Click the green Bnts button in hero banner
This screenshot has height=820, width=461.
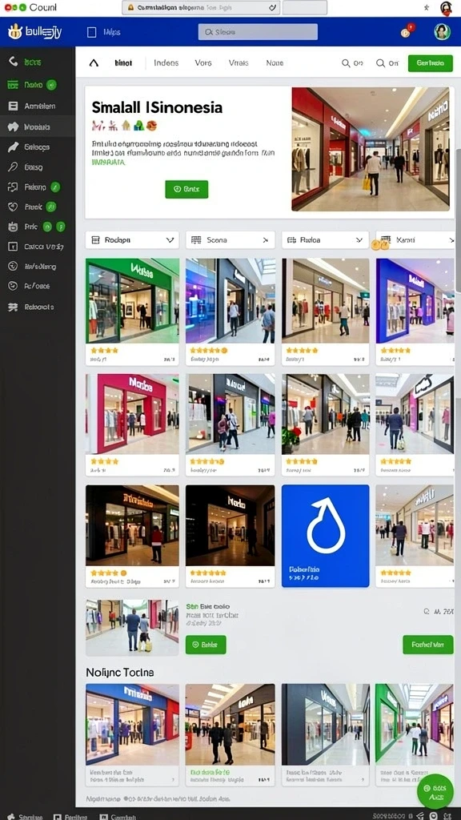click(x=186, y=189)
